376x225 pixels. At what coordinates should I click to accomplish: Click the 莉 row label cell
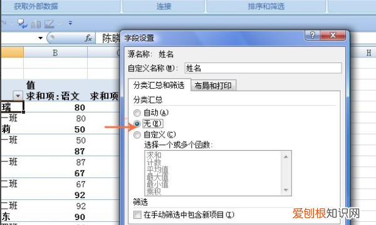pos(6,129)
